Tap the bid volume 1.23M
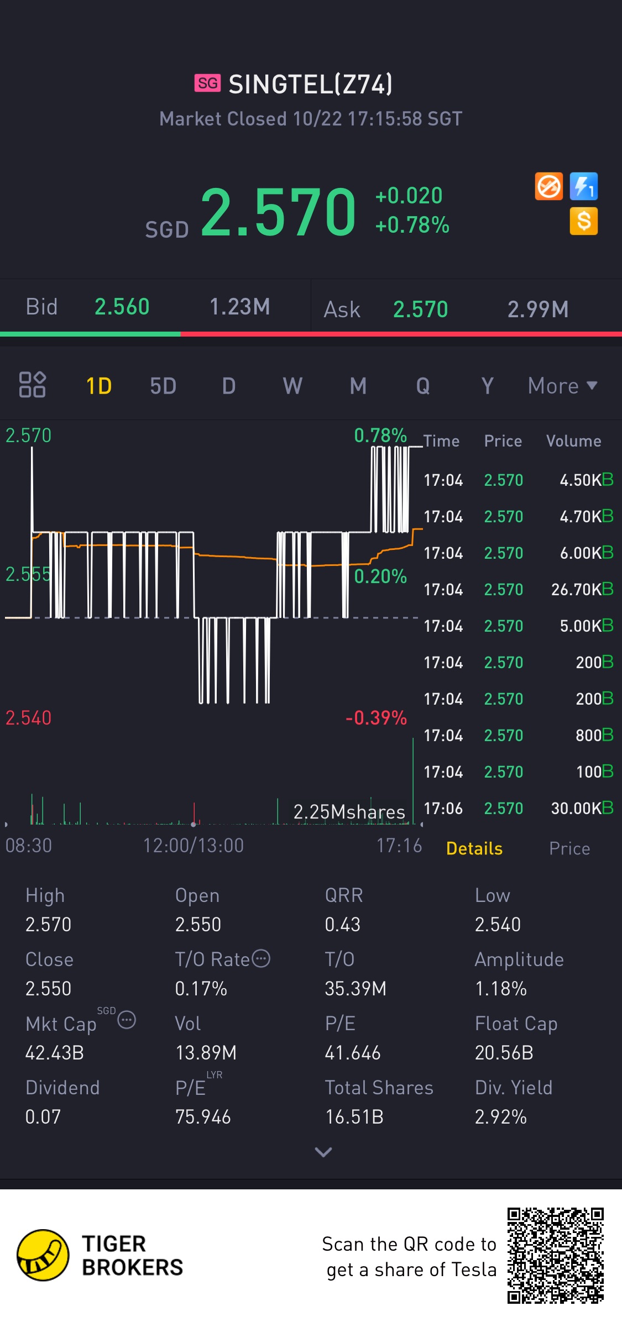This screenshot has height=1322, width=622. click(x=240, y=307)
